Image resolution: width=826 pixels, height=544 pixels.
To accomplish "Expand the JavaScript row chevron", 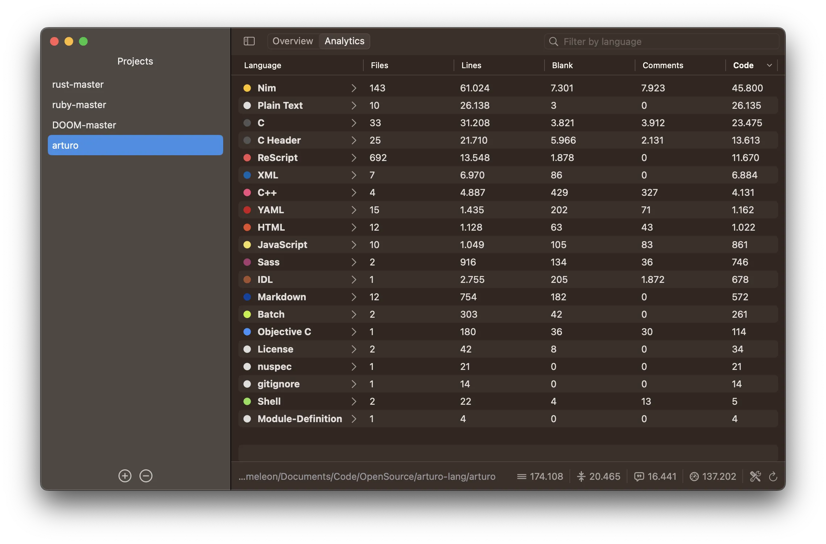I will [354, 245].
